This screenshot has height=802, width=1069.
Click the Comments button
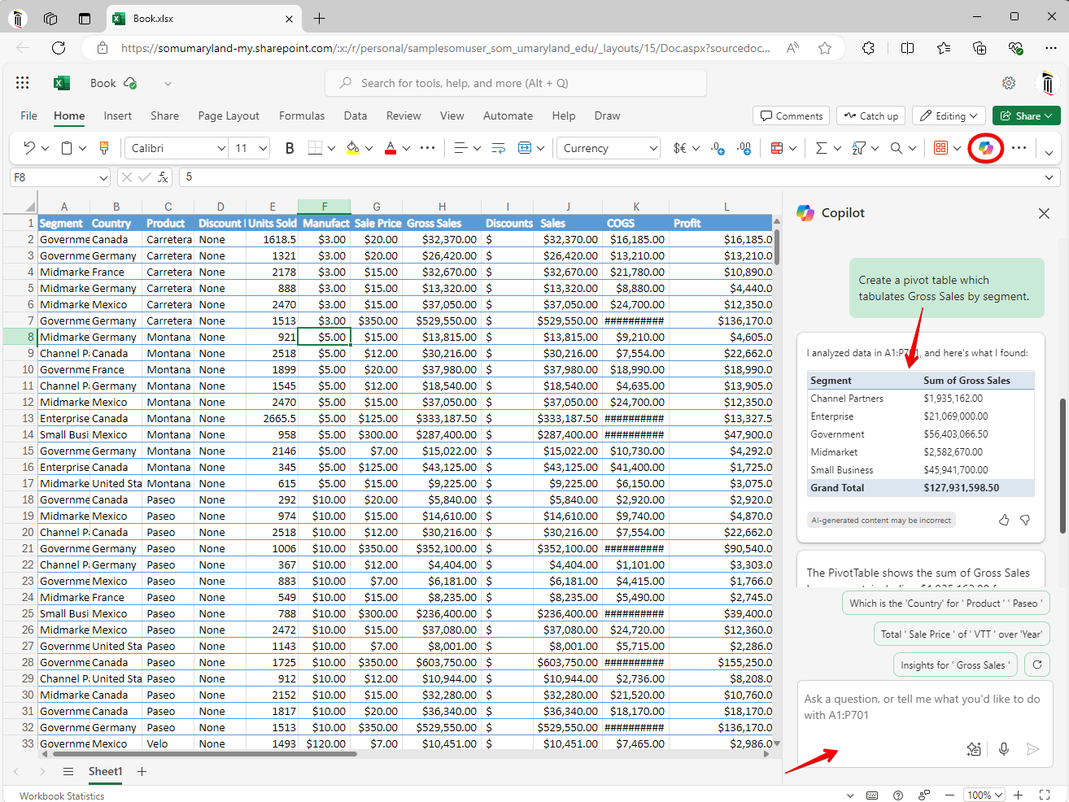[791, 116]
